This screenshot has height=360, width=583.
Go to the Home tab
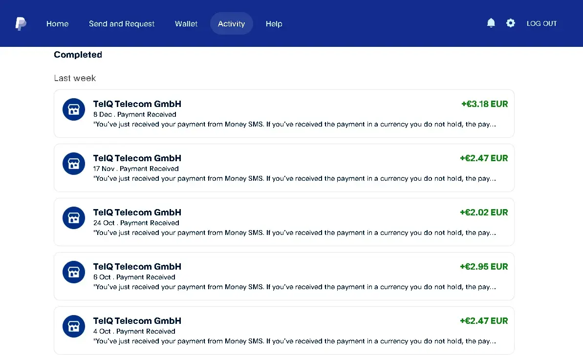tap(57, 24)
